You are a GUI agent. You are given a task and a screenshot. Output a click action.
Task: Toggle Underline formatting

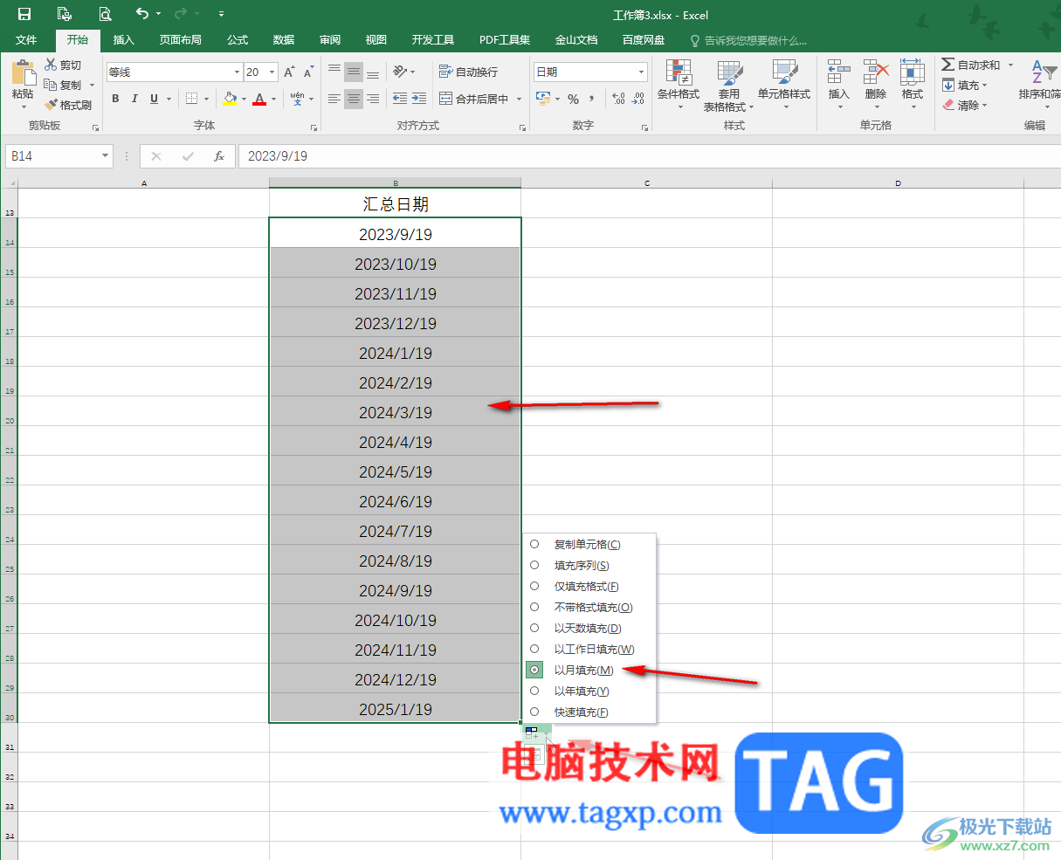tap(155, 99)
